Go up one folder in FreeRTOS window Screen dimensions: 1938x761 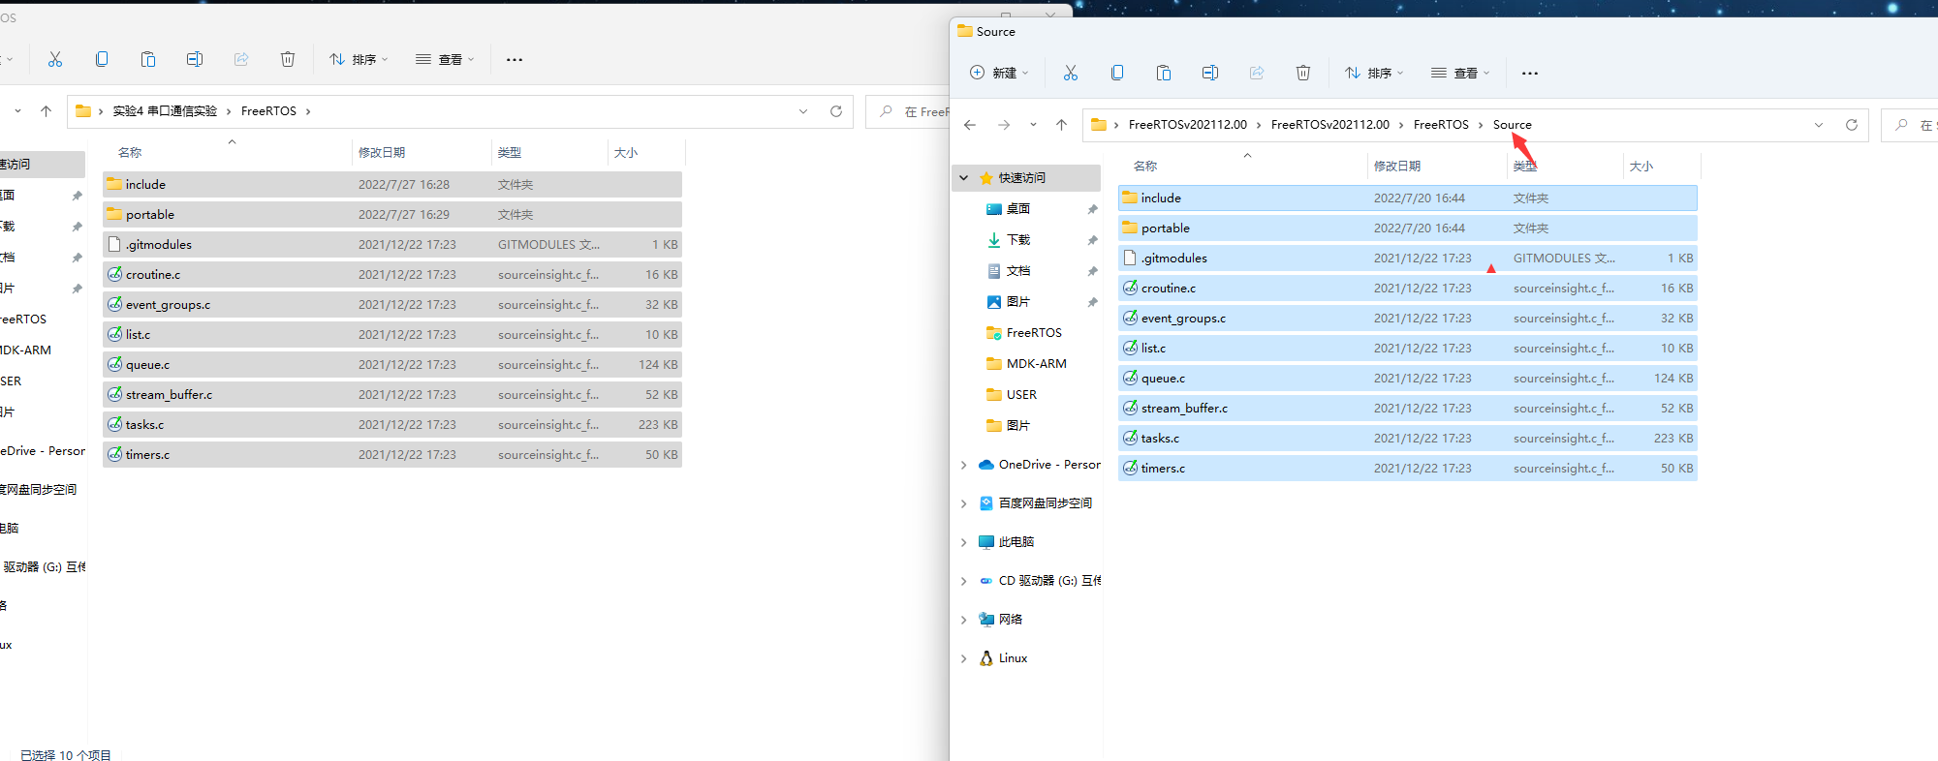pyautogui.click(x=46, y=111)
